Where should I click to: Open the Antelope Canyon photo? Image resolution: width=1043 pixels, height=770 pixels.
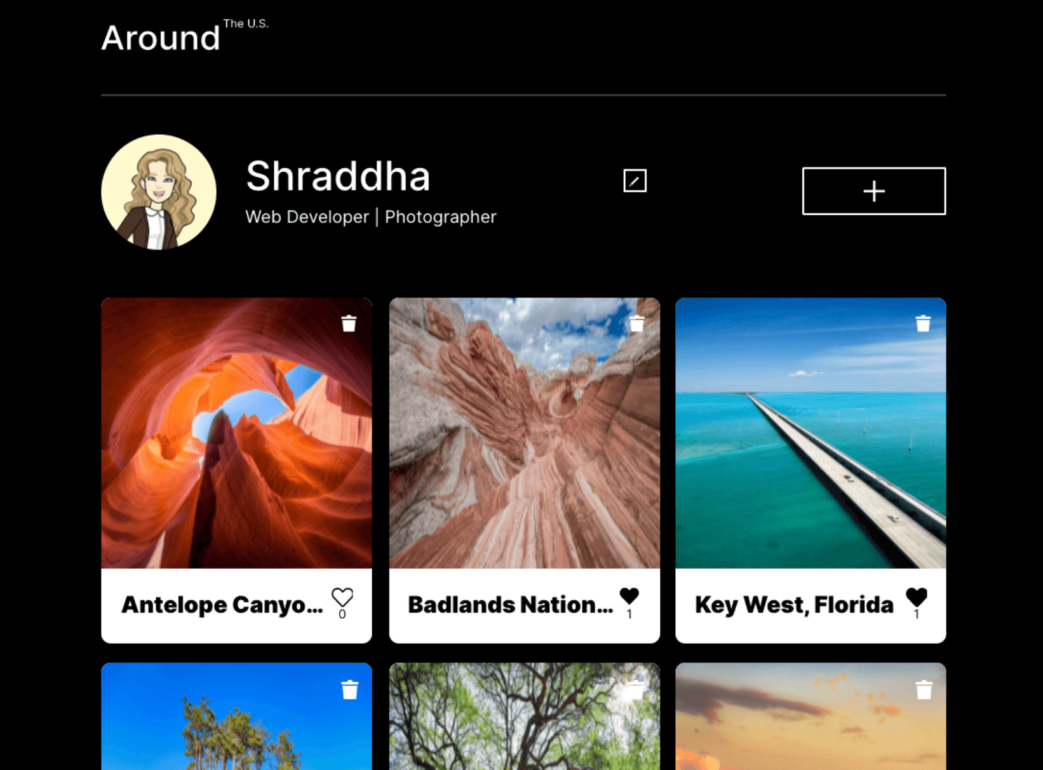click(236, 433)
